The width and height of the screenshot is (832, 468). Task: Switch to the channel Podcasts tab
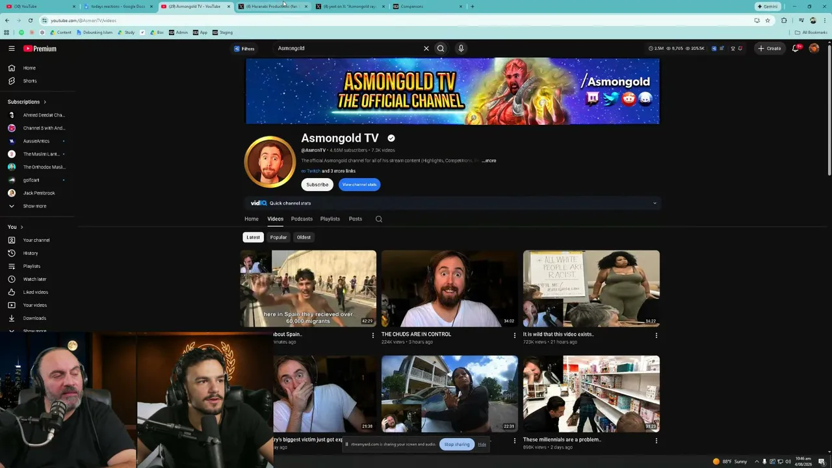pyautogui.click(x=302, y=219)
